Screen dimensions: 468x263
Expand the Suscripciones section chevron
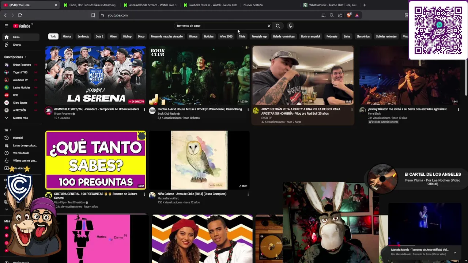26,57
